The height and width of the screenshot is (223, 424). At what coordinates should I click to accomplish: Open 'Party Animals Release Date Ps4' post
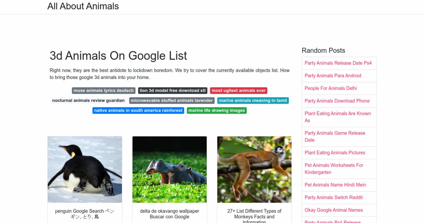point(338,63)
